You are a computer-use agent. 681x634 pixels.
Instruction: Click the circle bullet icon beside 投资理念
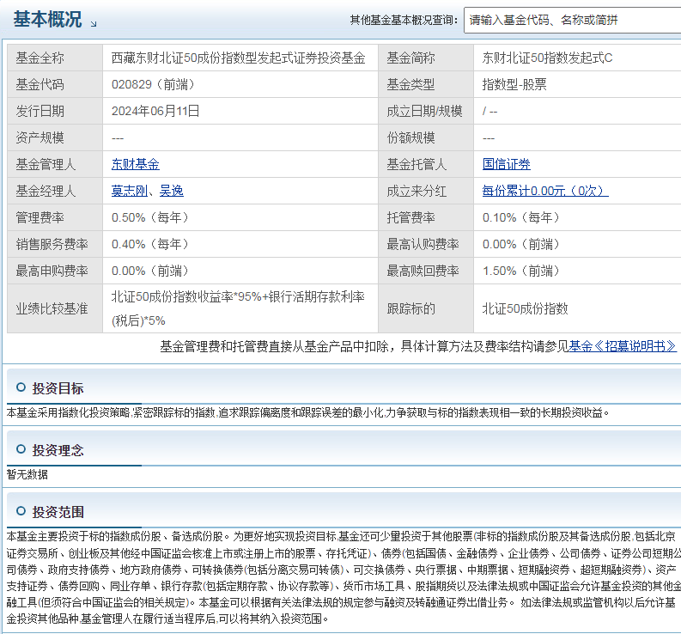[21, 449]
